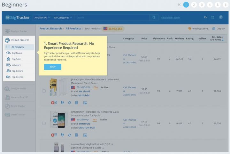Viewport: 230px width, 154px height.
Task: Open calculator for Mr Shield product
Action: tap(76, 102)
